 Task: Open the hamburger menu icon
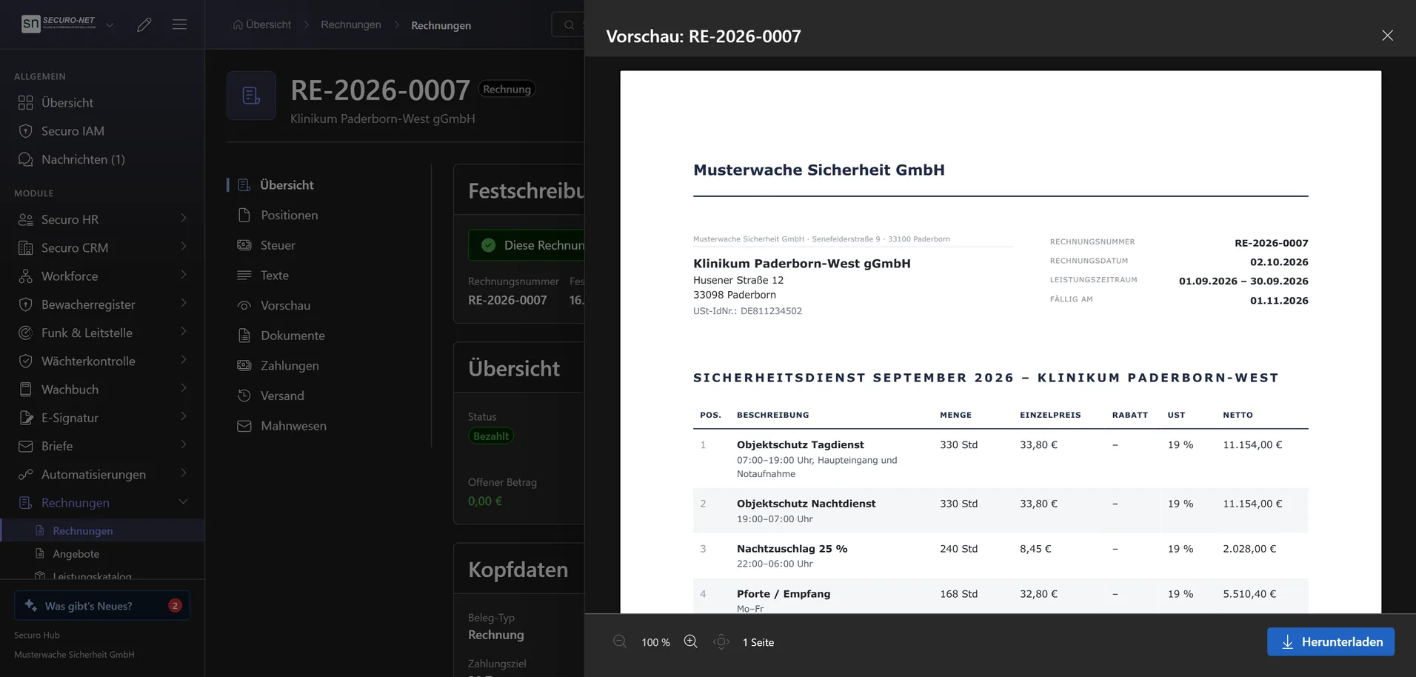179,24
